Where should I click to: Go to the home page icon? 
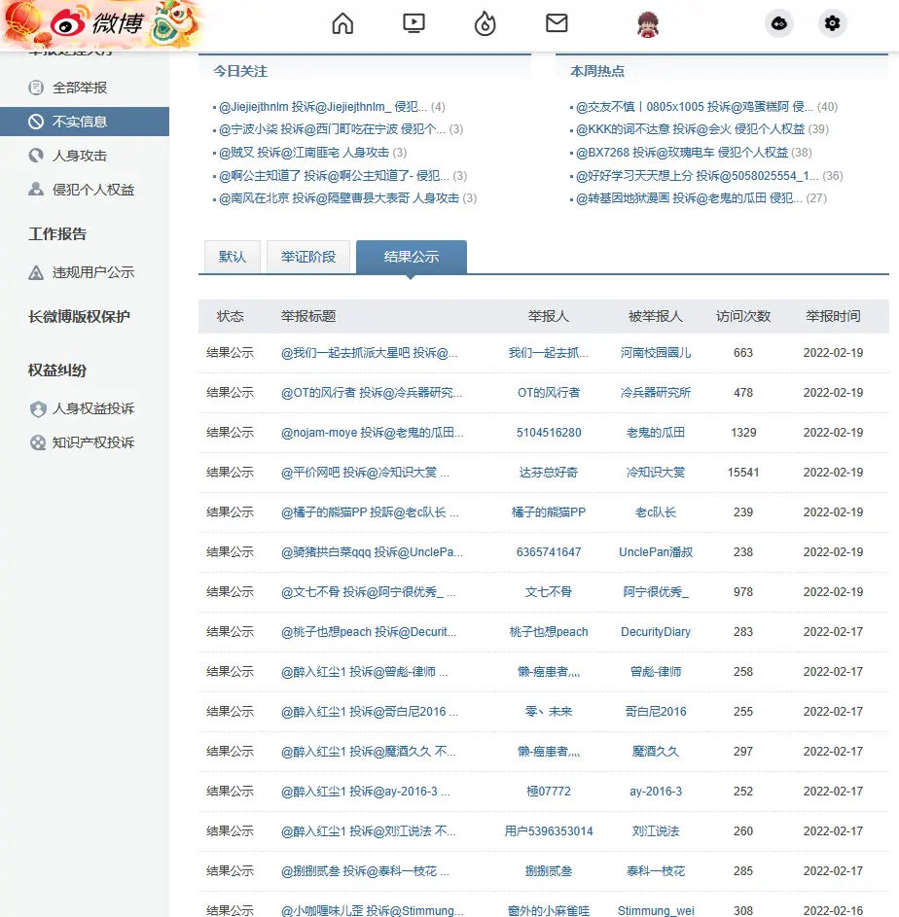tap(342, 23)
